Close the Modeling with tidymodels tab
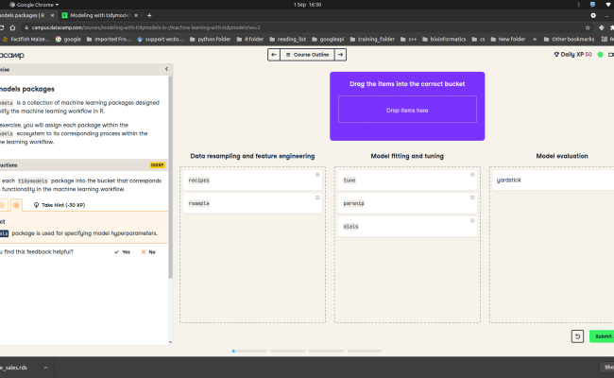This screenshot has width=614, height=378. tap(136, 15)
